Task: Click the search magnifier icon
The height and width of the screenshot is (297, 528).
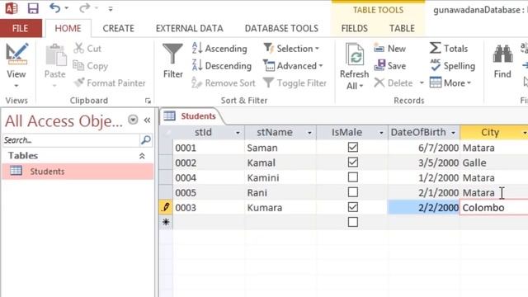Action: (x=146, y=140)
